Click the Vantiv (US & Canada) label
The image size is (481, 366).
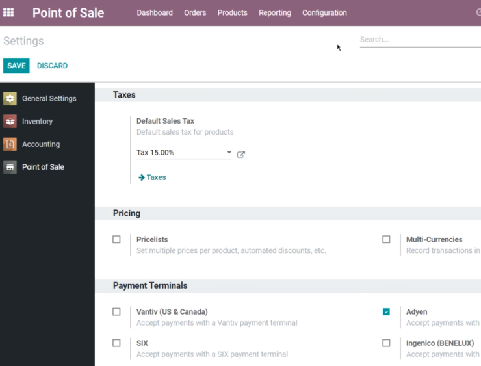(172, 311)
